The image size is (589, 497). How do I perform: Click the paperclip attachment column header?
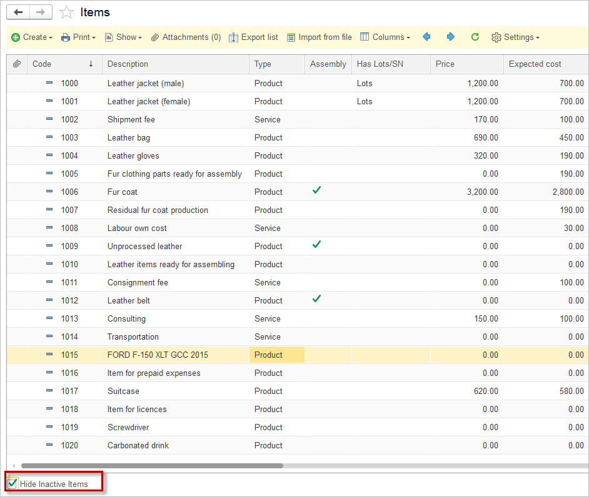pos(17,64)
